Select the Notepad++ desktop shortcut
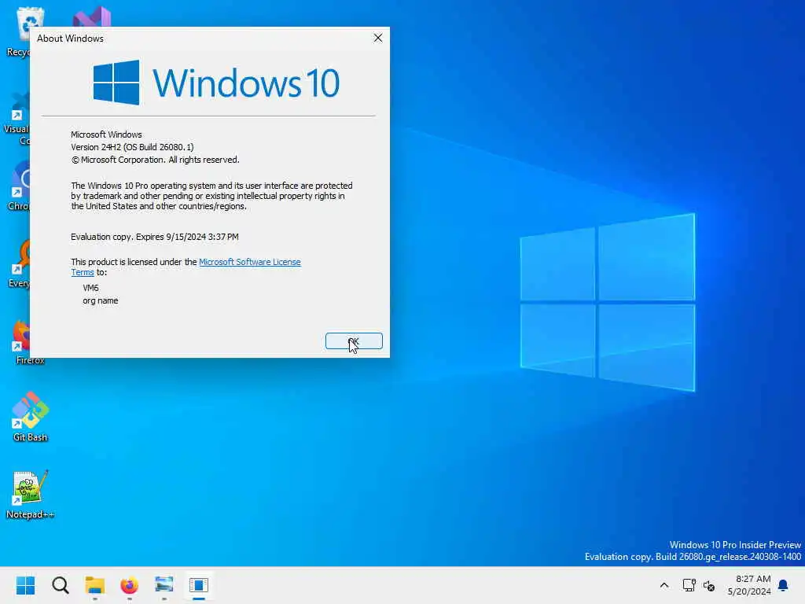 30,494
